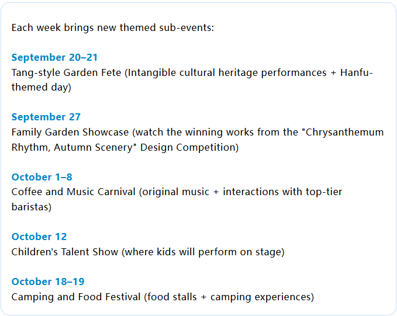Click the intro line about themed sub-events
The height and width of the screenshot is (316, 397).
pos(113,27)
